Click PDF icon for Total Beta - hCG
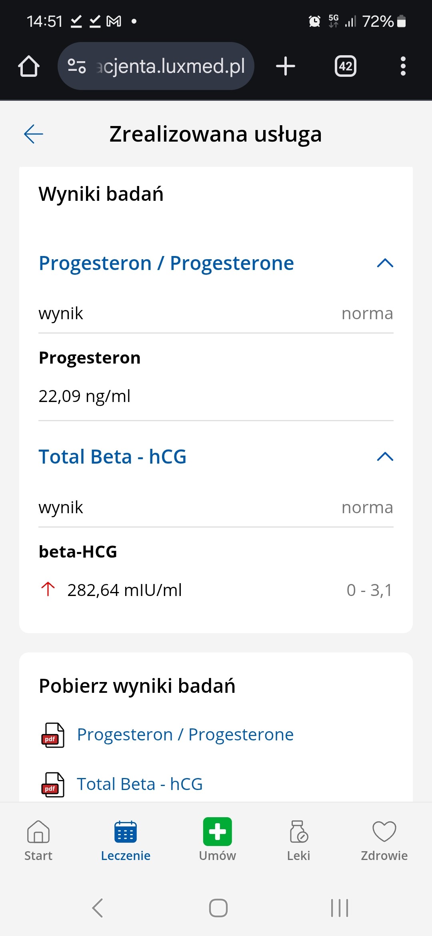Screen dimensions: 432x936 [x=53, y=785]
